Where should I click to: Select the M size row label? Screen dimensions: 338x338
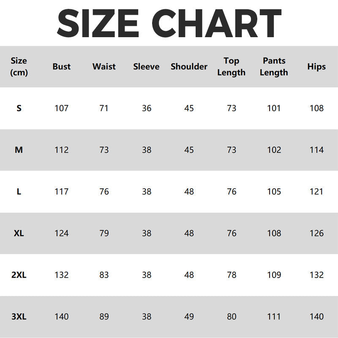coord(19,150)
